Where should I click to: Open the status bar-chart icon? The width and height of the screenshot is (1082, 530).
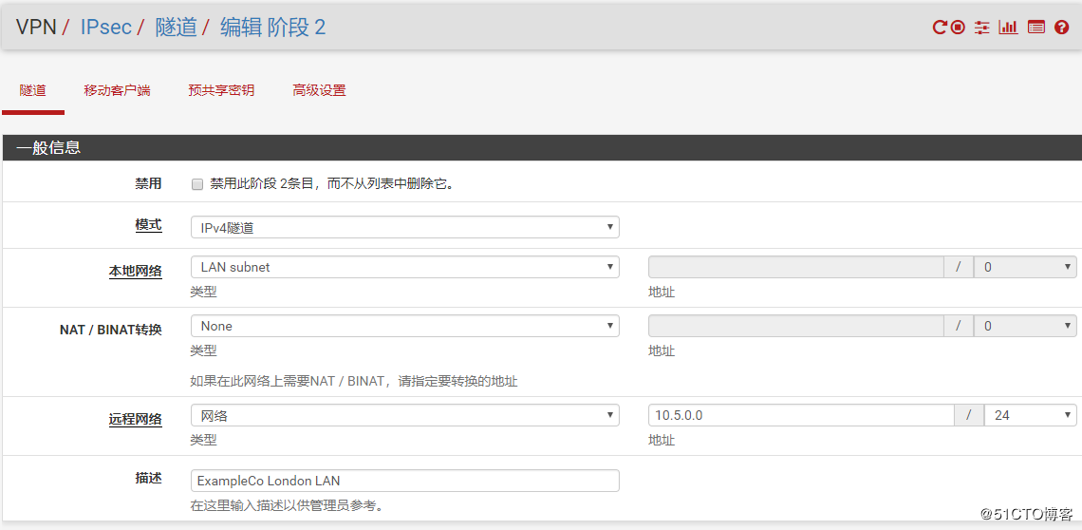(x=1008, y=28)
